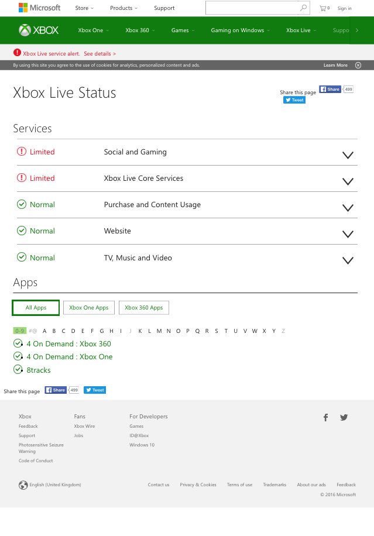This screenshot has height=536, width=374.
Task: Click the globe language icon
Action: [23, 485]
